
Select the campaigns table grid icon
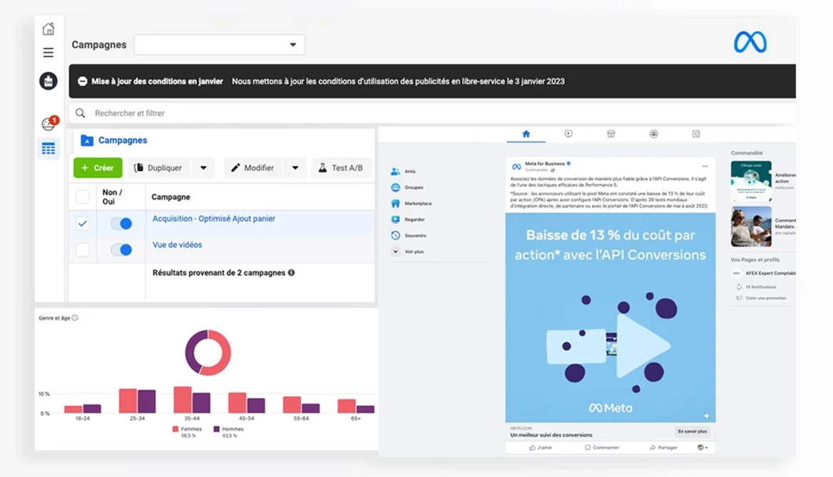[x=48, y=149]
